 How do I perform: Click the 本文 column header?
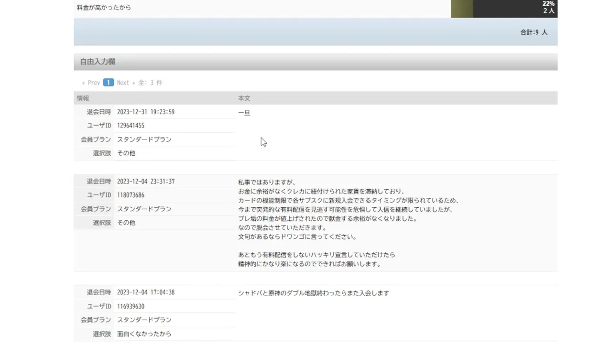coord(244,98)
